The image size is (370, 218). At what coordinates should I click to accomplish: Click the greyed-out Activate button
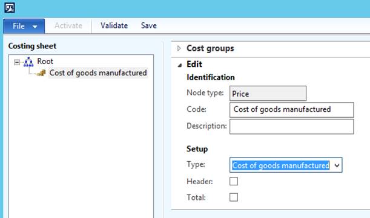click(68, 25)
